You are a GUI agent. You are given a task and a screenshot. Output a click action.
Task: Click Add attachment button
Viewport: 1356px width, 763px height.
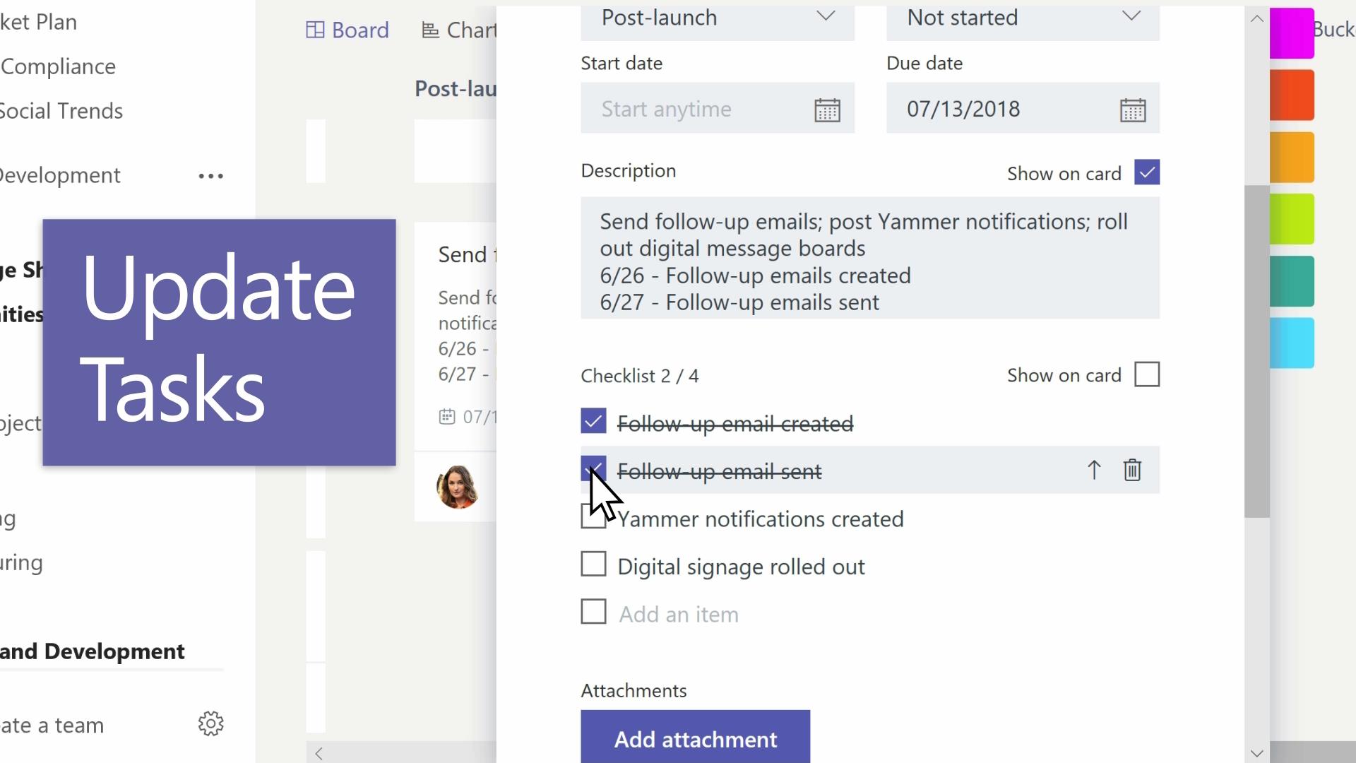[x=696, y=739]
